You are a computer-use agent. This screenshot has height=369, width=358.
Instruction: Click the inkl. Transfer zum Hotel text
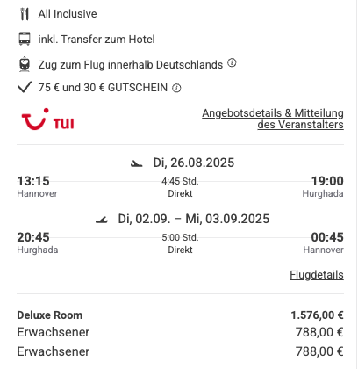coord(97,39)
